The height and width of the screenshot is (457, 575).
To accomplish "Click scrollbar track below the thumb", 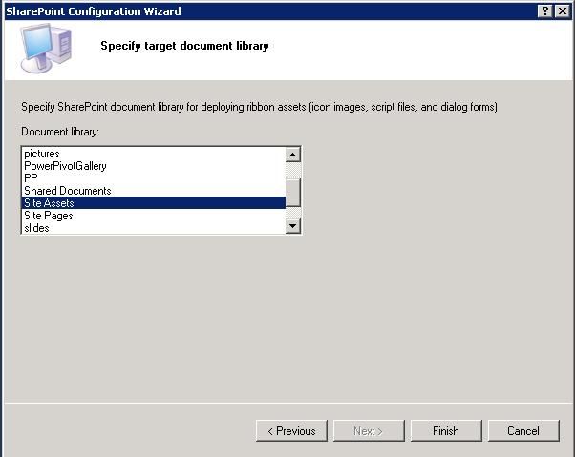I will tap(292, 213).
